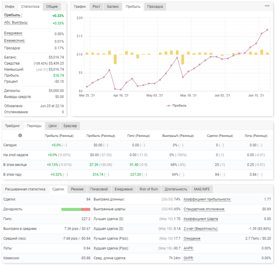Open the Ежедневно tab

(123, 189)
